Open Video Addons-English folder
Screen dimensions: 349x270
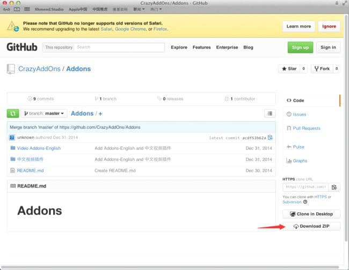pos(39,148)
